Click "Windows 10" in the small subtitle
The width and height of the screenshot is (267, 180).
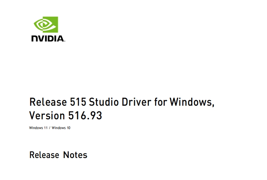[x=61, y=128]
